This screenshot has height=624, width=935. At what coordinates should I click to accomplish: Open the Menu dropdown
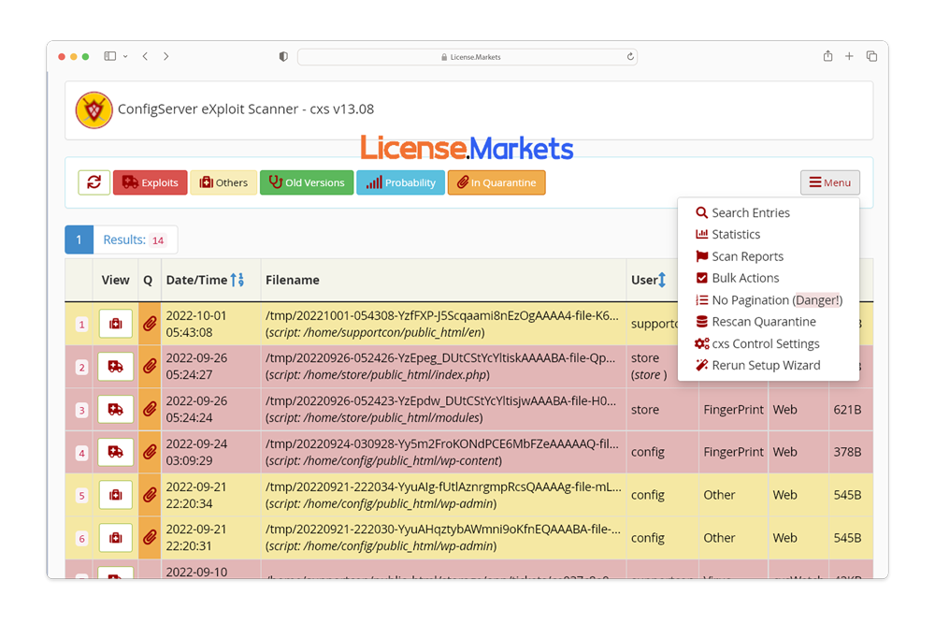[x=830, y=182]
